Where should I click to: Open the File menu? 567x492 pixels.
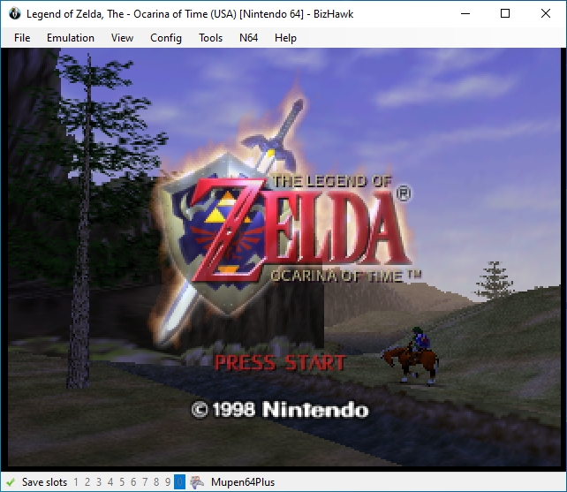click(22, 38)
